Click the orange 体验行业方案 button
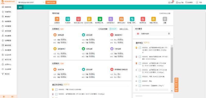 click(51, 2)
